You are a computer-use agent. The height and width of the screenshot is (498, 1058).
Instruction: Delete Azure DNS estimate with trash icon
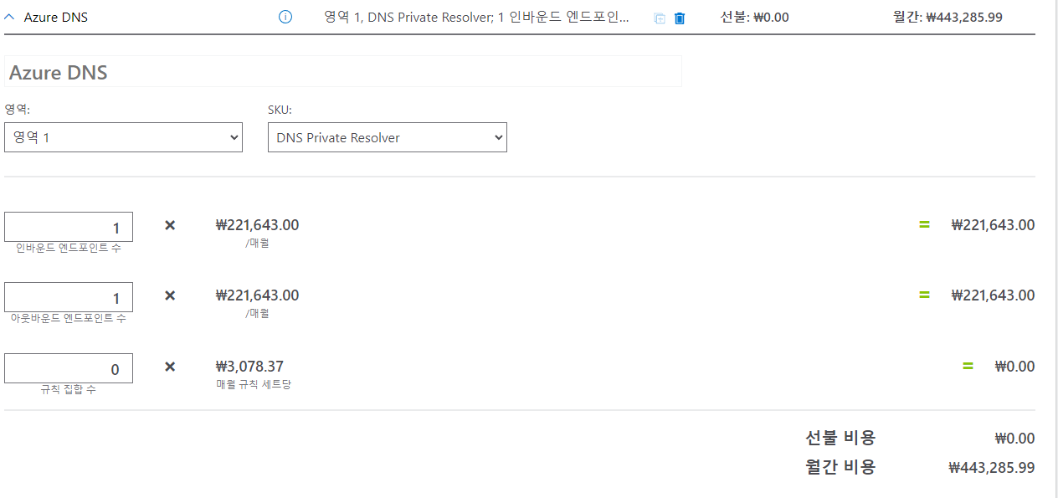[680, 18]
